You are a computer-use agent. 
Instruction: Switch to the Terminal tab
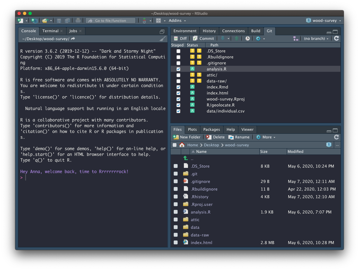coord(50,31)
